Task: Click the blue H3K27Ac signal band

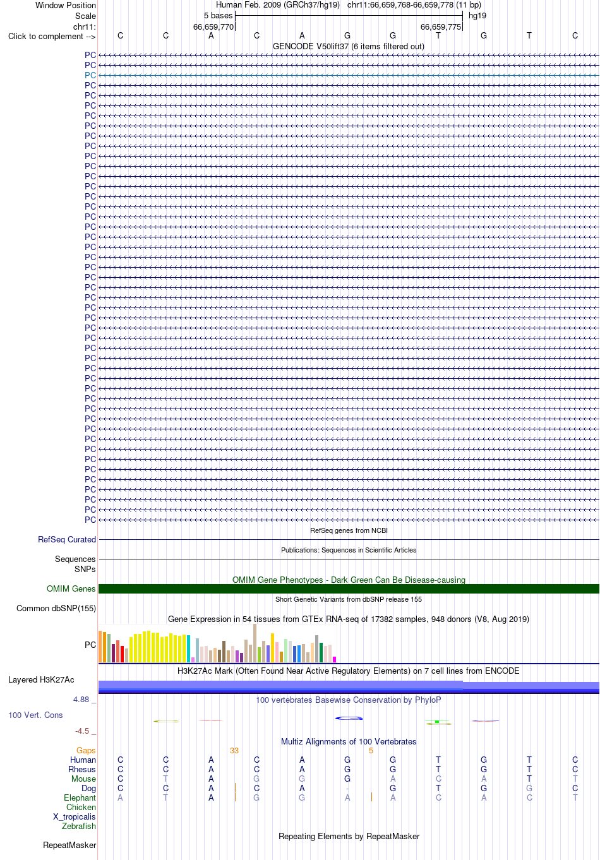Action: (349, 687)
